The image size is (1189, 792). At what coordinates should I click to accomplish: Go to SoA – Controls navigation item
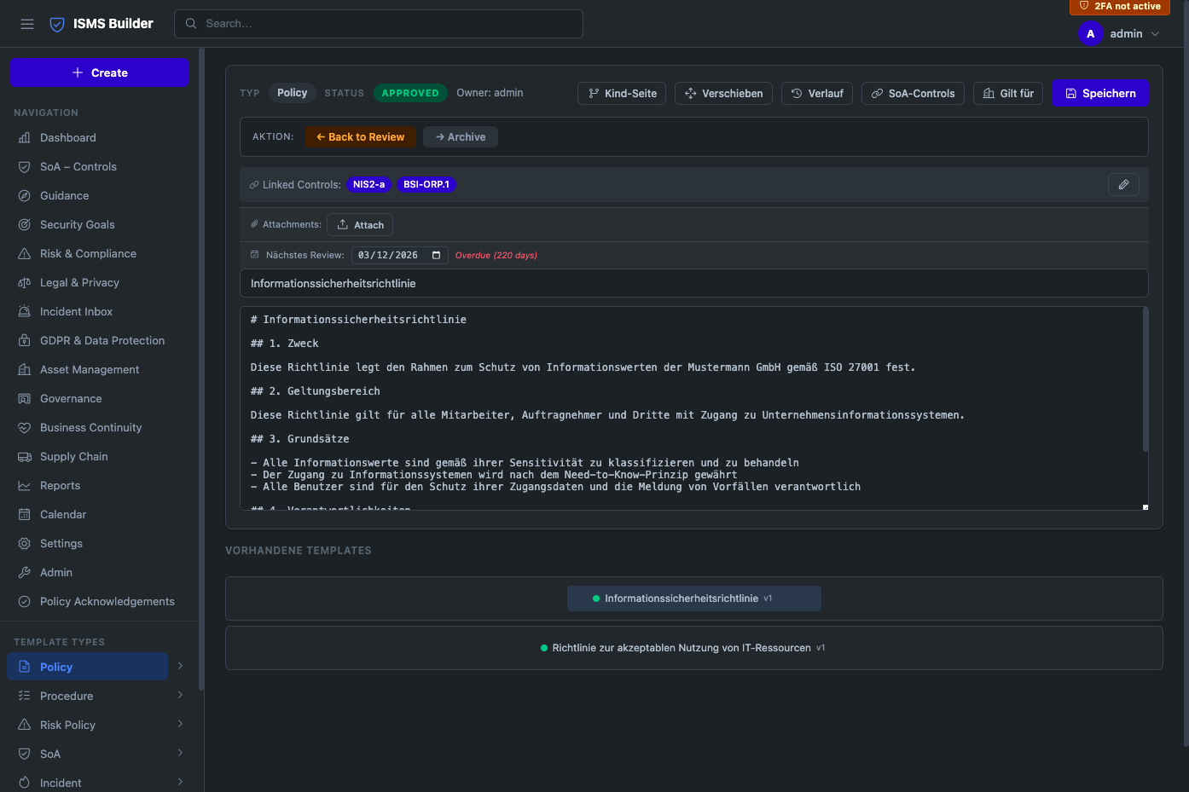point(101,167)
